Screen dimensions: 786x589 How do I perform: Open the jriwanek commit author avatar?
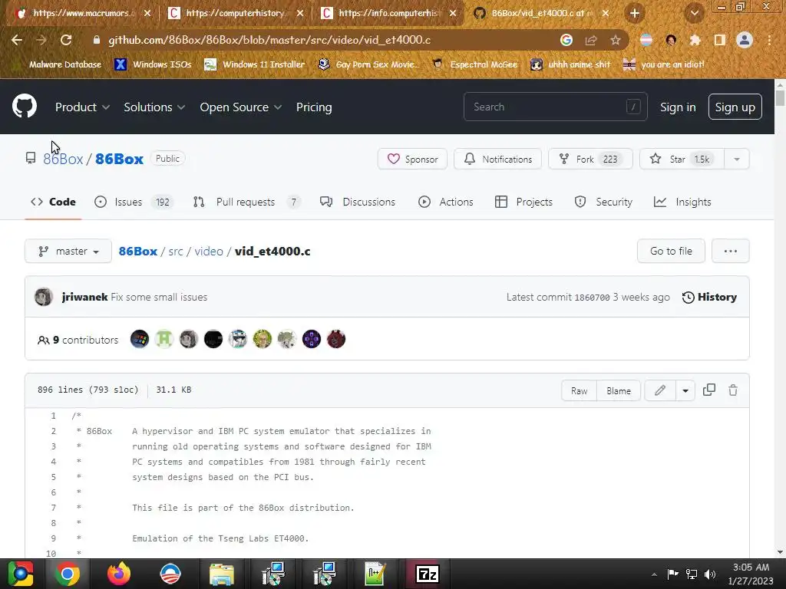44,297
